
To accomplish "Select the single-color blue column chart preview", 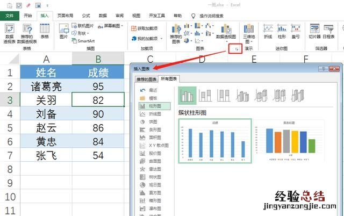I will click(x=215, y=141).
